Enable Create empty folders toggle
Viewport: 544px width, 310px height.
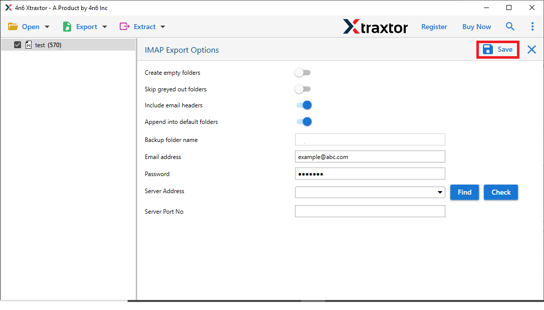(x=303, y=73)
